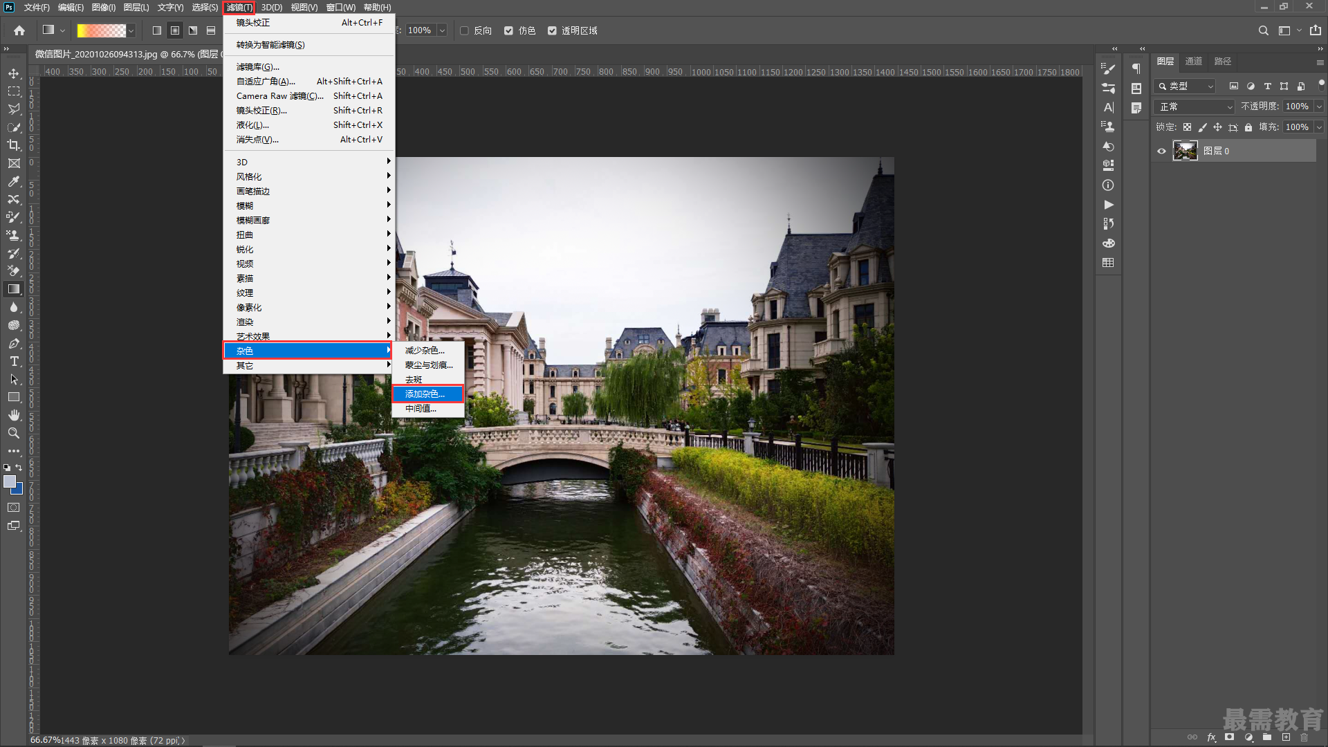Select the Rectangular Marquee tool

click(14, 91)
